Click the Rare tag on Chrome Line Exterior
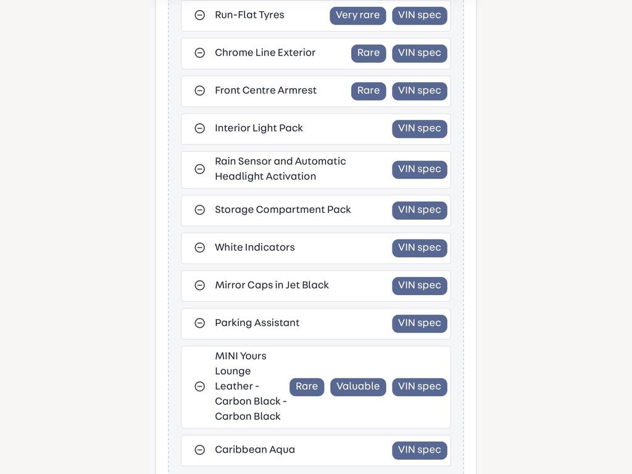This screenshot has height=474, width=632. click(x=368, y=53)
